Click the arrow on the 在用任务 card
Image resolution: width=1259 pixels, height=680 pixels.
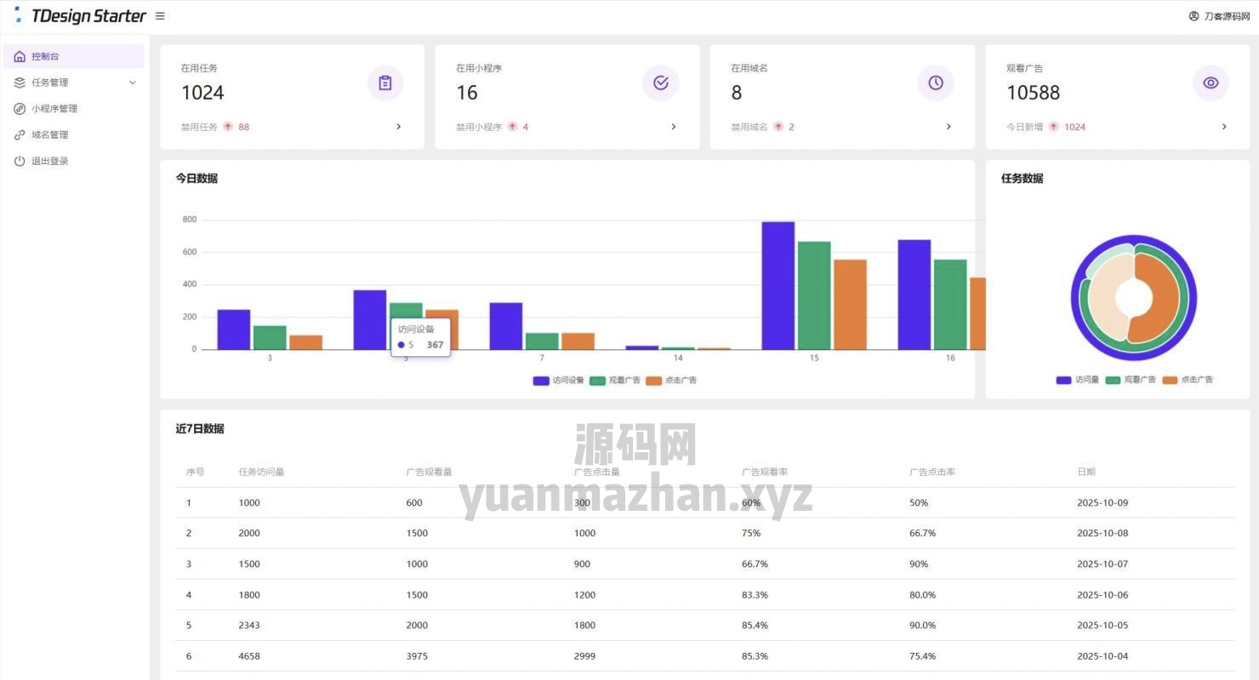(398, 126)
